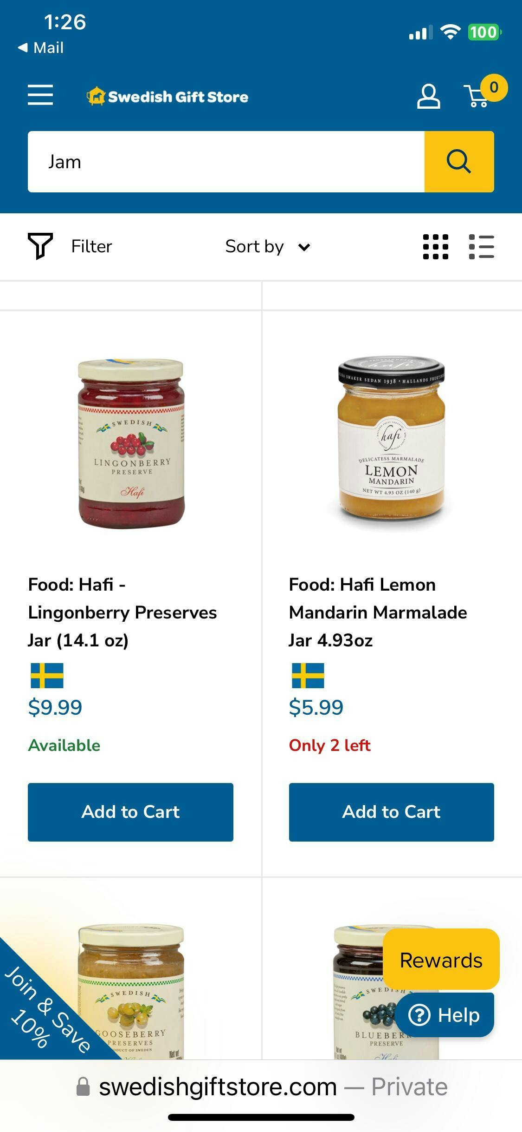
Task: Add Lingonberry Preserves to cart
Action: 130,812
